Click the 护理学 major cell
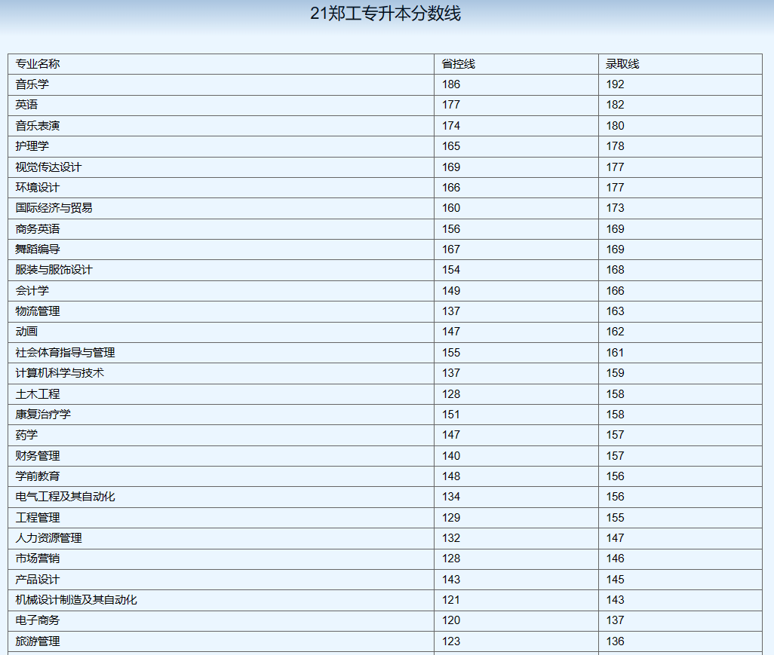Image resolution: width=774 pixels, height=655 pixels. tap(221, 146)
